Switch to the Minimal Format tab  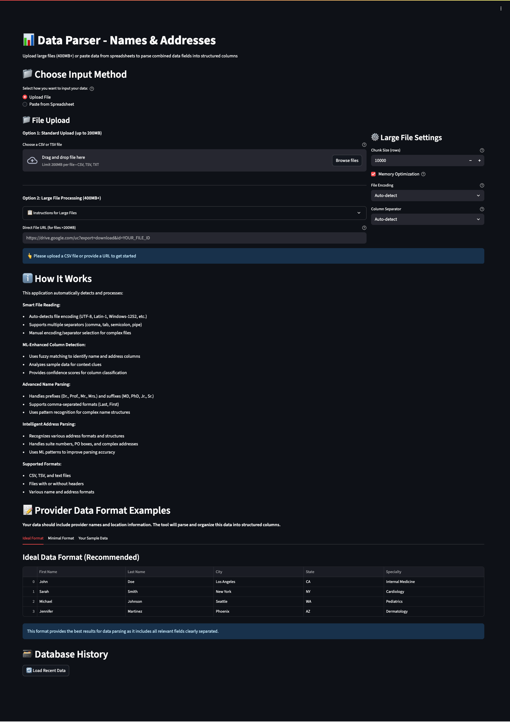61,538
